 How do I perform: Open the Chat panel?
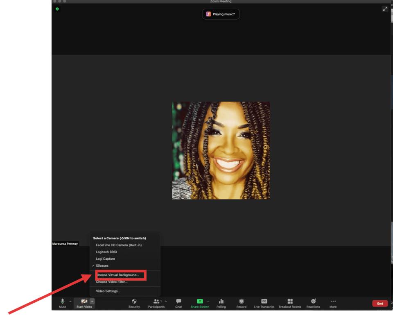coord(178,303)
